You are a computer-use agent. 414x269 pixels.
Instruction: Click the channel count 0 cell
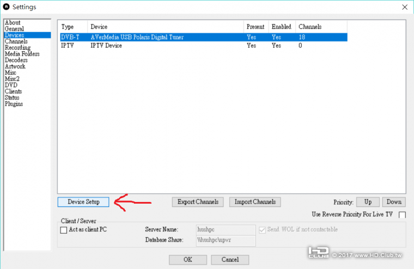coord(300,46)
